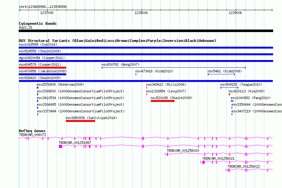Click the nsv470856 (Jakobsson2008) label
Image resolution: width=282 pixels, height=188 pixels.
point(43,71)
